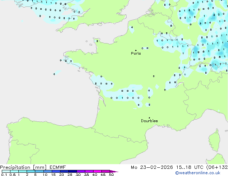Image resolution: width=228 pixels, height=176 pixels.
Task: Click the 5–10 mm legend swatch
Action: (x=39, y=171)
